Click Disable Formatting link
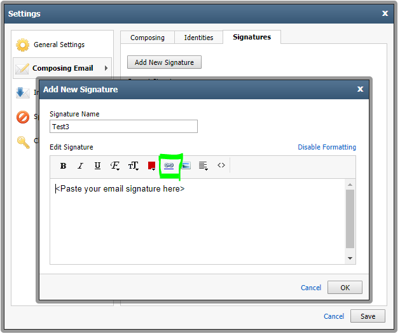Viewport: 400px width, 336px height. click(328, 148)
